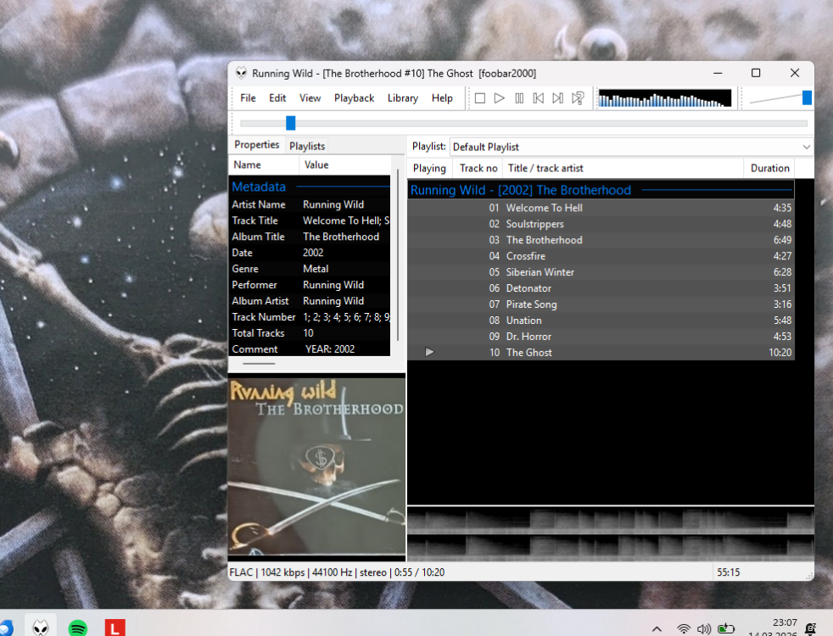Click the Play button in the toolbar
Screen dimensions: 833x636
click(500, 98)
